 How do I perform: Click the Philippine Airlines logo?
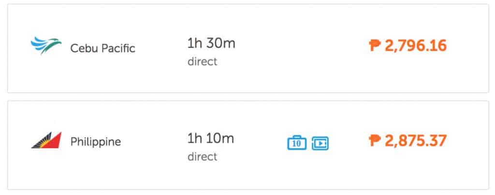point(45,140)
